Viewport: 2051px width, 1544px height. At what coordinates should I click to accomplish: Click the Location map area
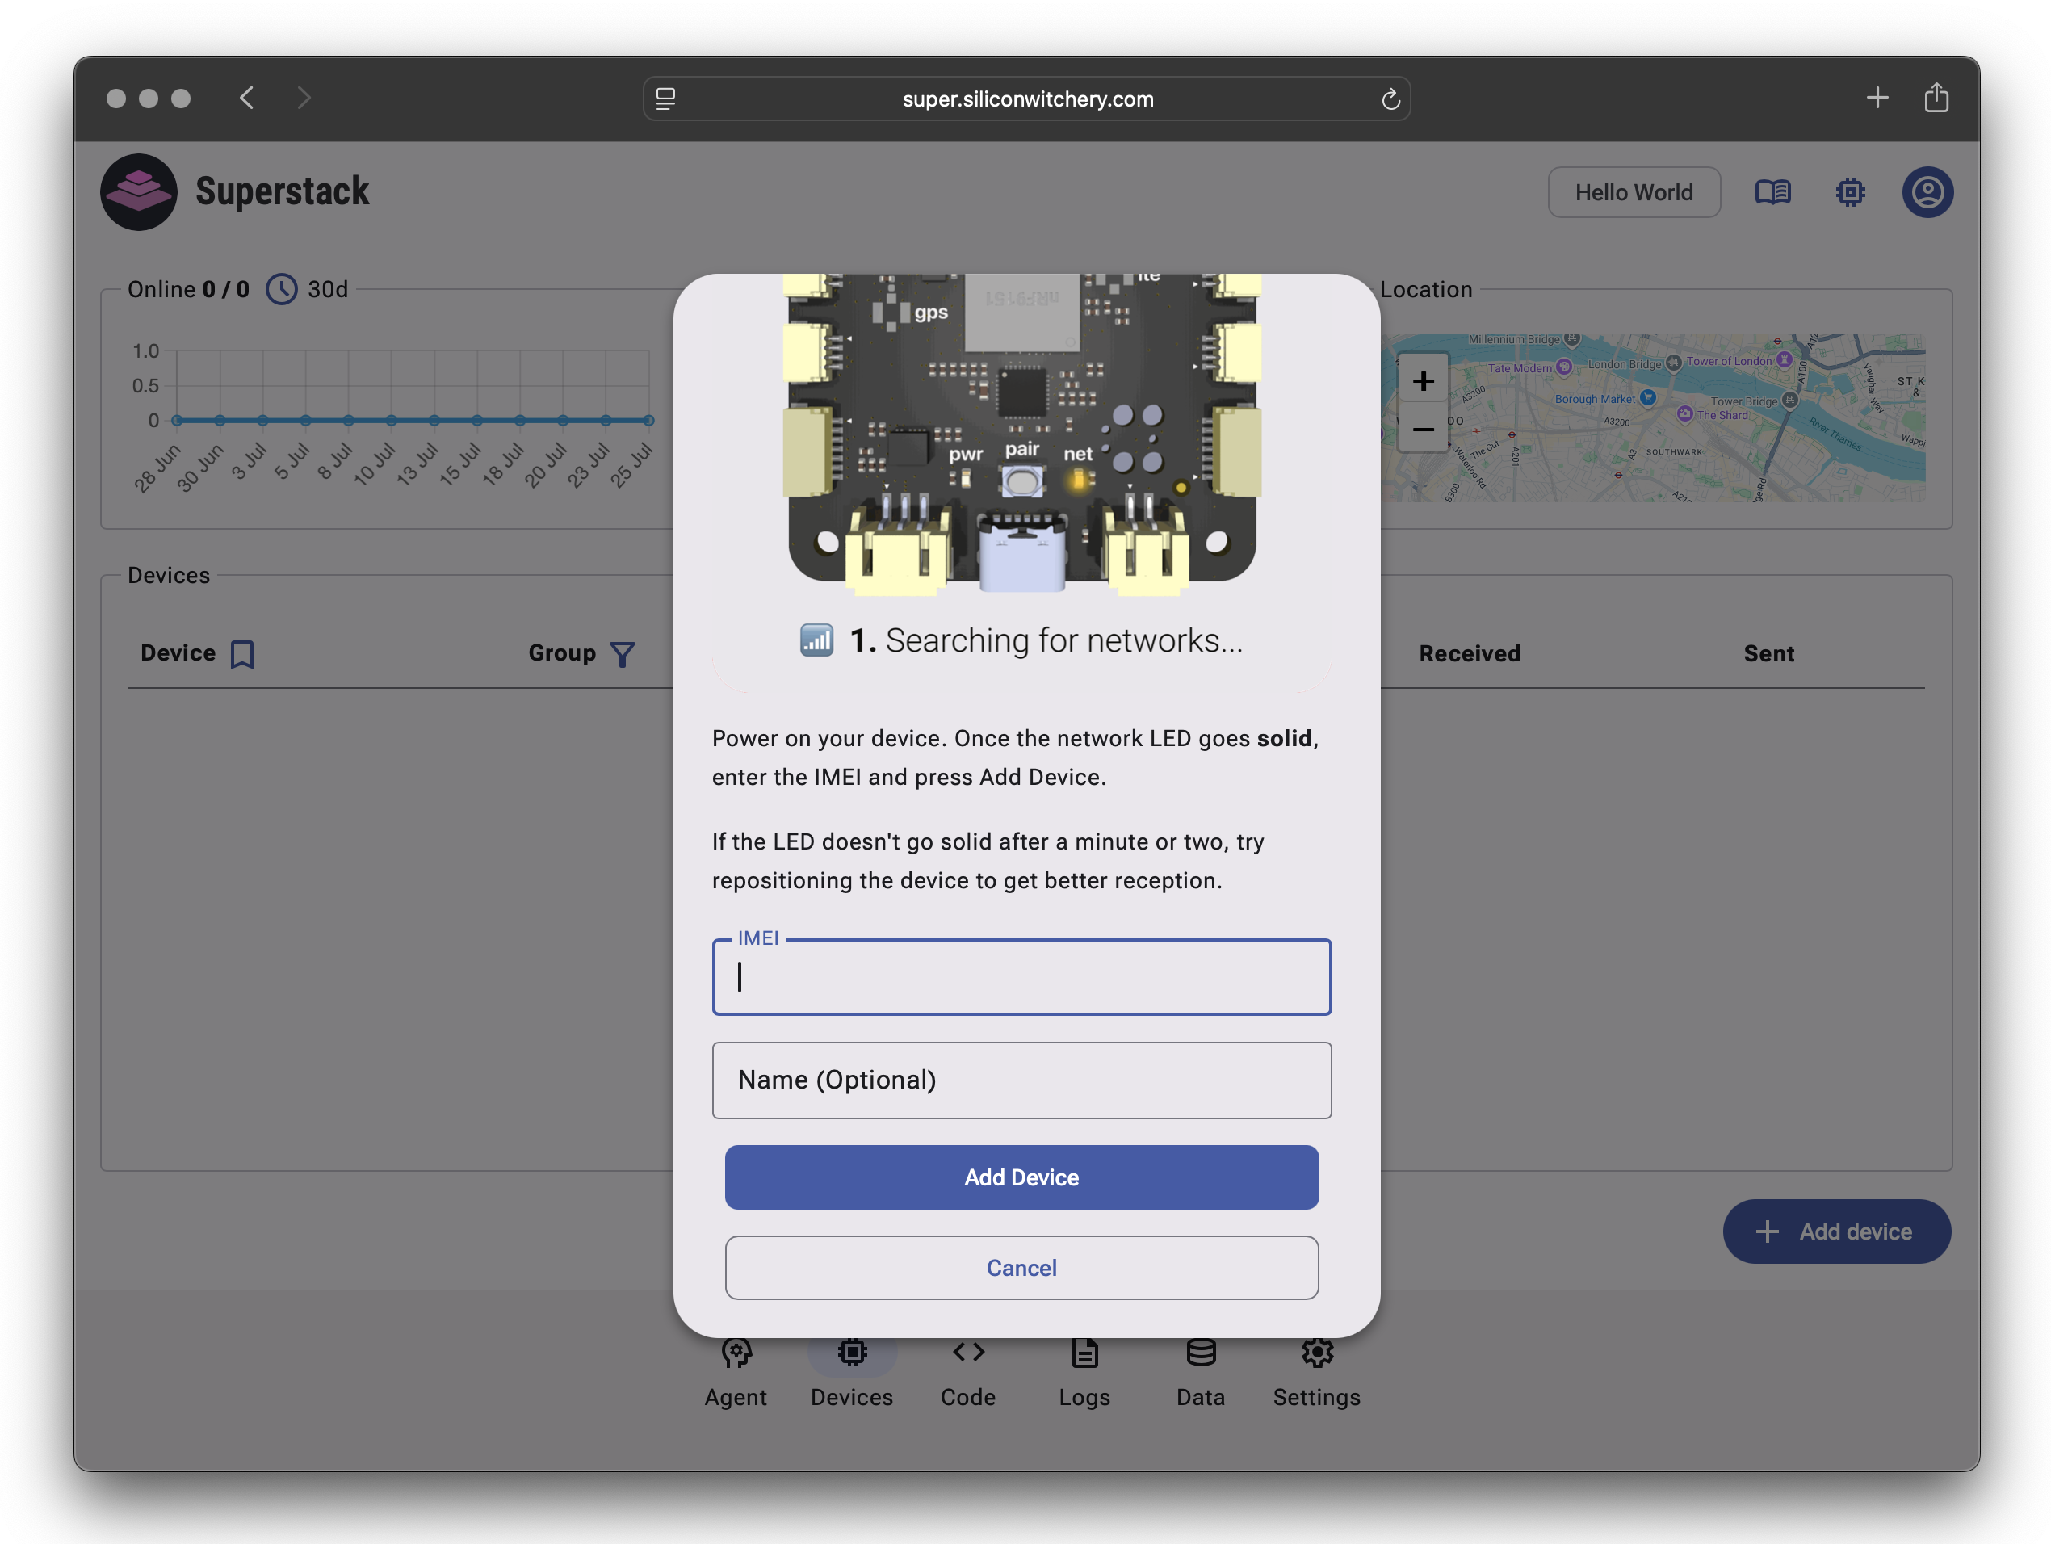(1652, 418)
